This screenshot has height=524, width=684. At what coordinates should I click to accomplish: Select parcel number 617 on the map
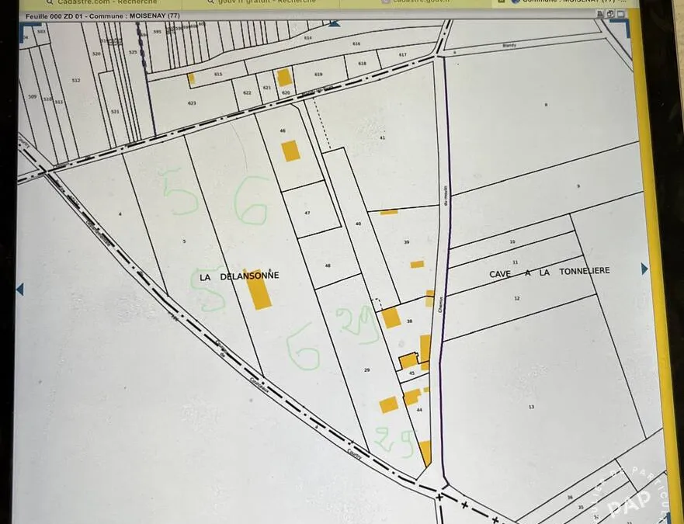403,54
